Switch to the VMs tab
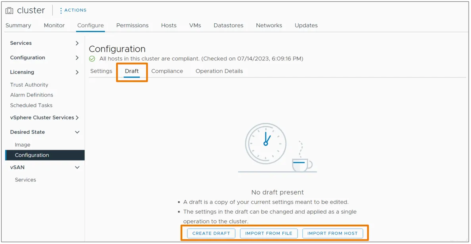 pyautogui.click(x=195, y=25)
